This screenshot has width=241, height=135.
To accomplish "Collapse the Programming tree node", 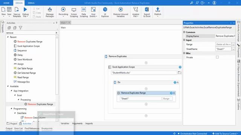I will pos(12,109).
